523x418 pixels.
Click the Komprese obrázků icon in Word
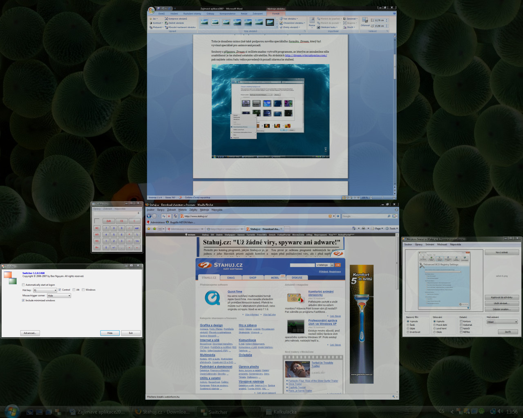(166, 19)
